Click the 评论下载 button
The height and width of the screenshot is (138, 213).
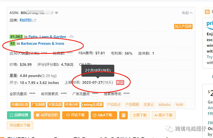pos(75,115)
